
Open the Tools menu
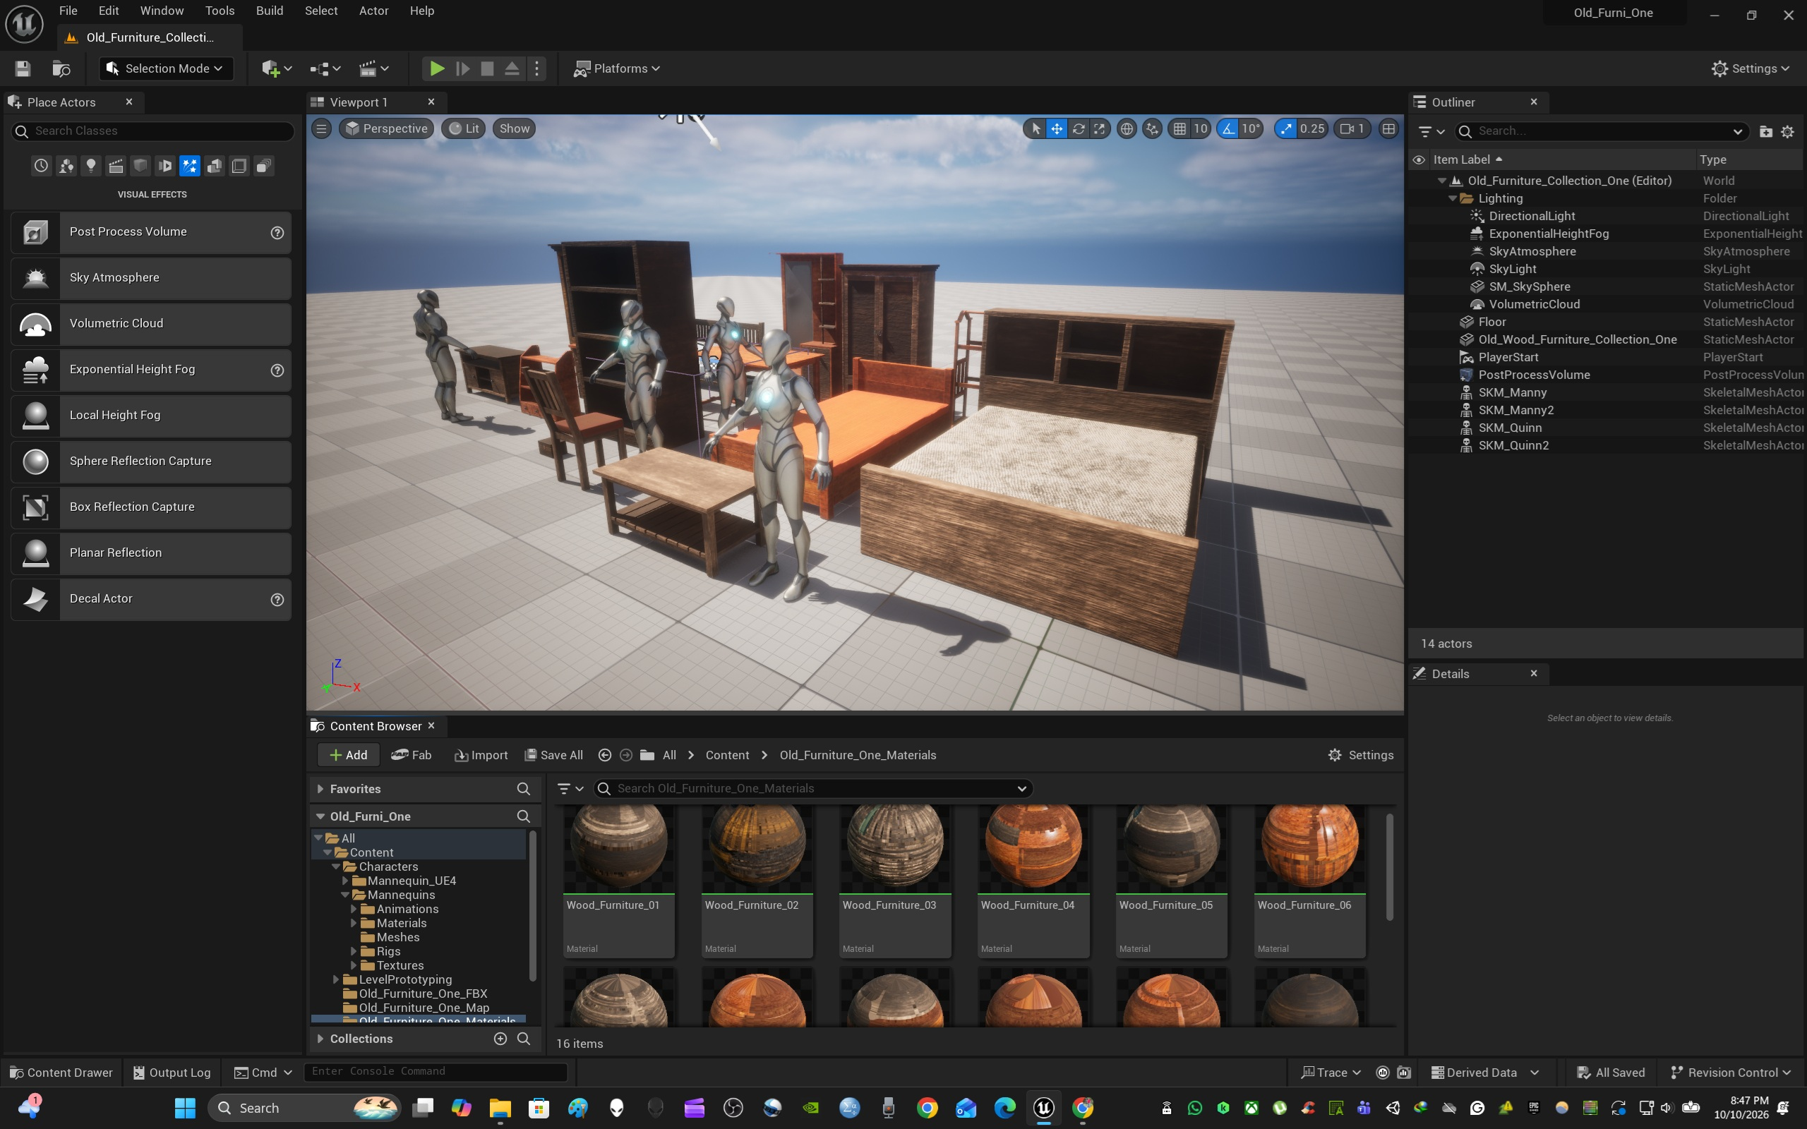click(x=220, y=11)
